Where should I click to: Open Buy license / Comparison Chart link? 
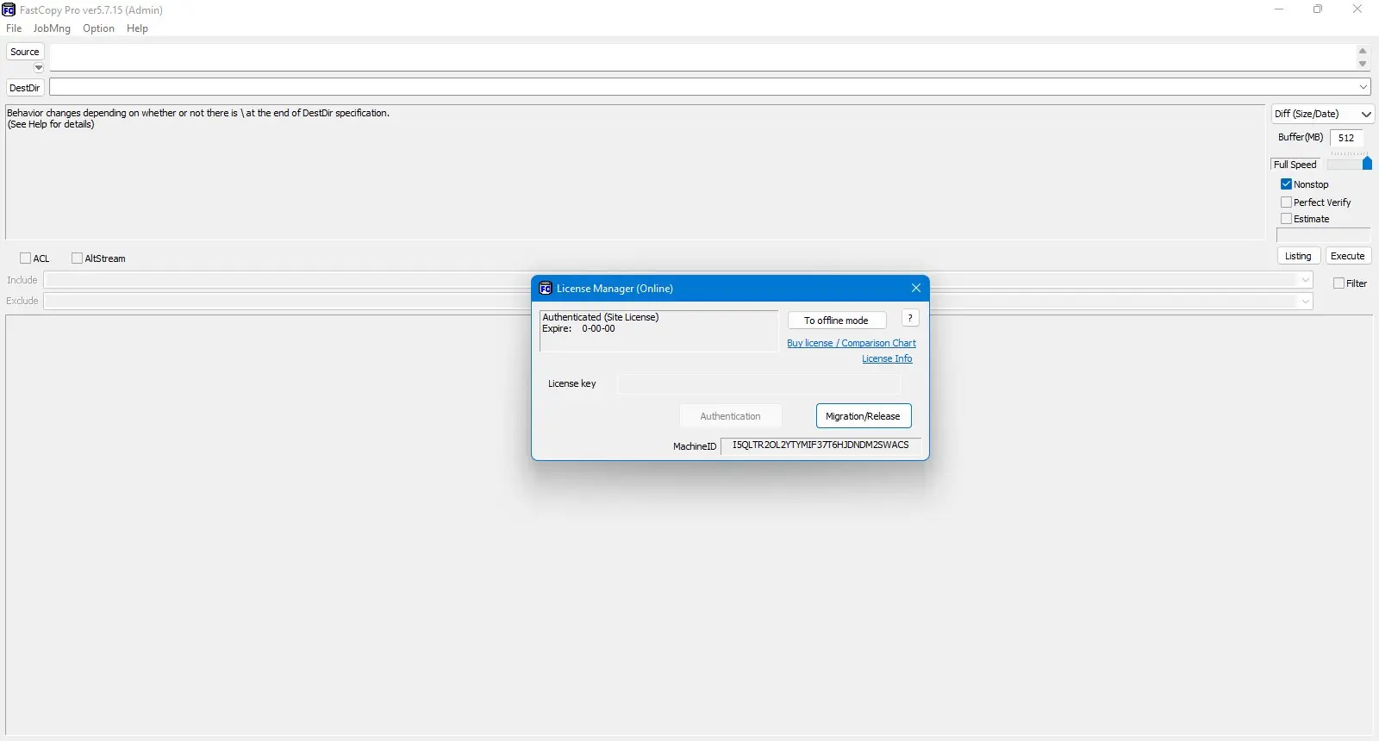pyautogui.click(x=852, y=343)
